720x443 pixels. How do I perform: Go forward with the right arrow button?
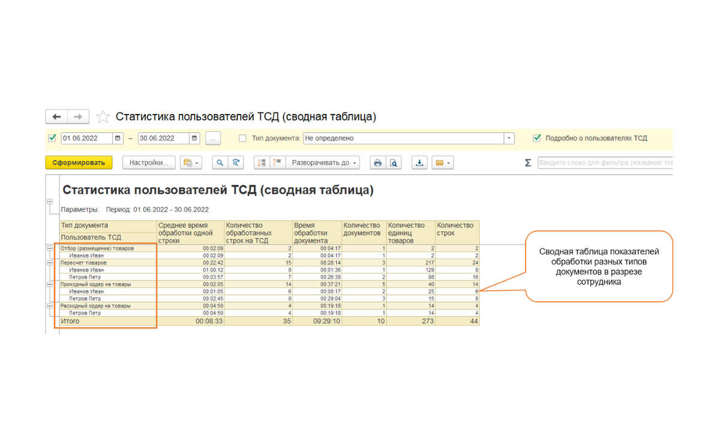tap(79, 117)
